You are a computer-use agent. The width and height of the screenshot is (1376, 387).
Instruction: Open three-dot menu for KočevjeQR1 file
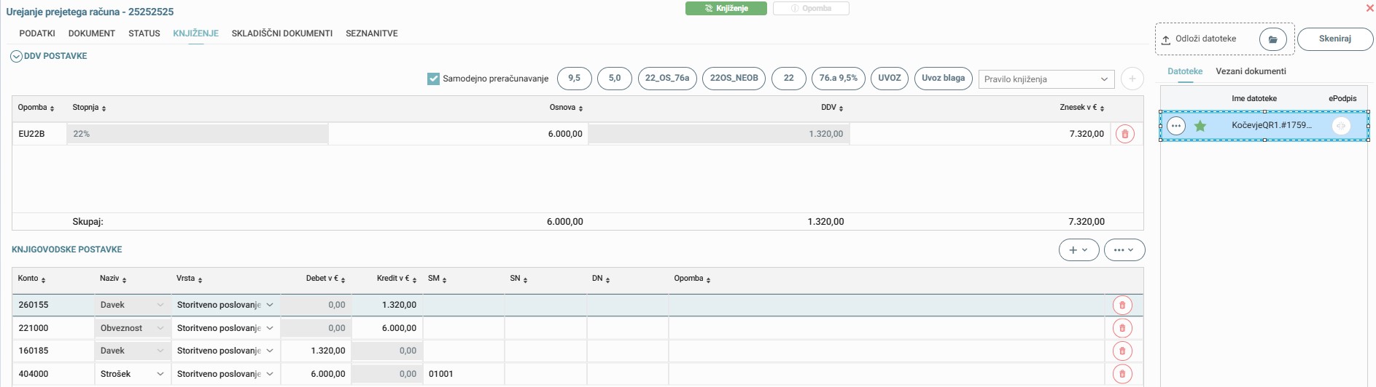[x=1175, y=126]
